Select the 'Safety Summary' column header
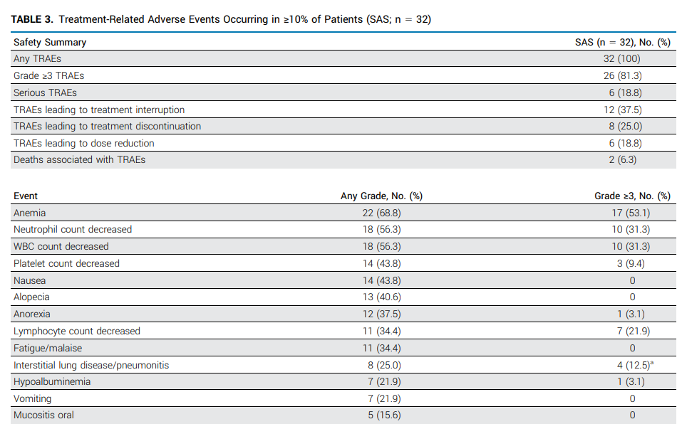The image size is (682, 424). pyautogui.click(x=50, y=42)
